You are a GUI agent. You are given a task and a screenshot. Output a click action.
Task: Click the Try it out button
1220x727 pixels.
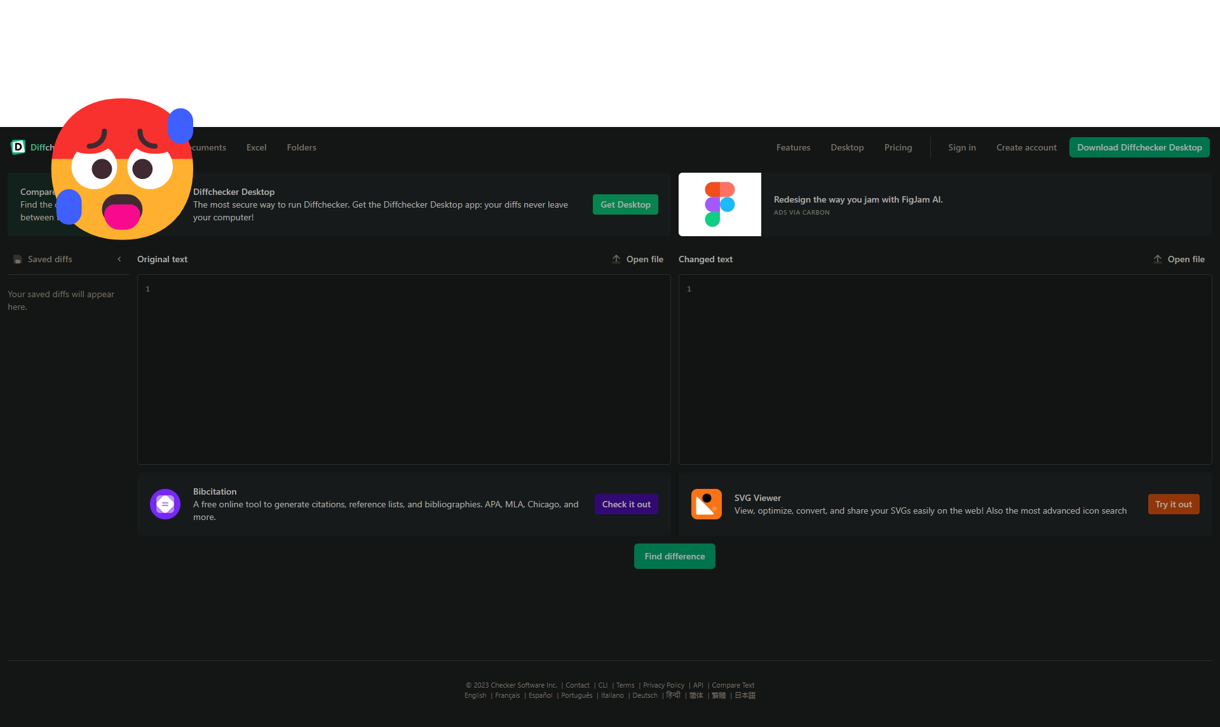point(1174,504)
